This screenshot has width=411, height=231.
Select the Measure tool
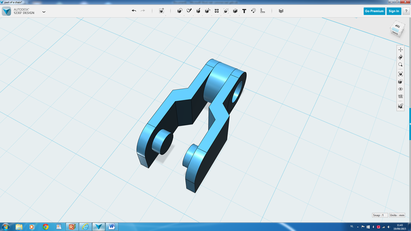(262, 11)
